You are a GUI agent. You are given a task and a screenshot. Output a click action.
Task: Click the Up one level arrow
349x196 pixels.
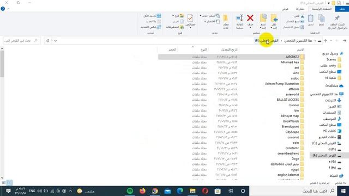tap(326, 41)
